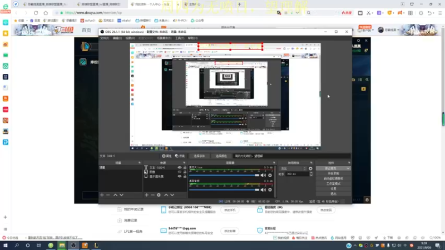Move scene down in the scenes panel
Screen dimensions: 445x250
121,195
